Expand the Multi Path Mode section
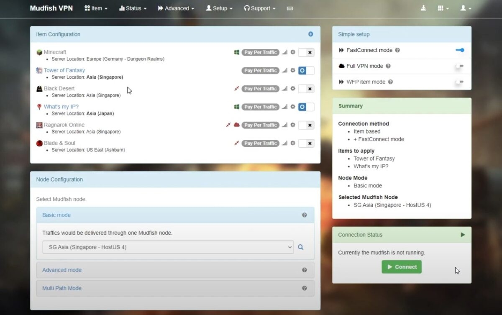The height and width of the screenshot is (315, 502). tap(62, 288)
